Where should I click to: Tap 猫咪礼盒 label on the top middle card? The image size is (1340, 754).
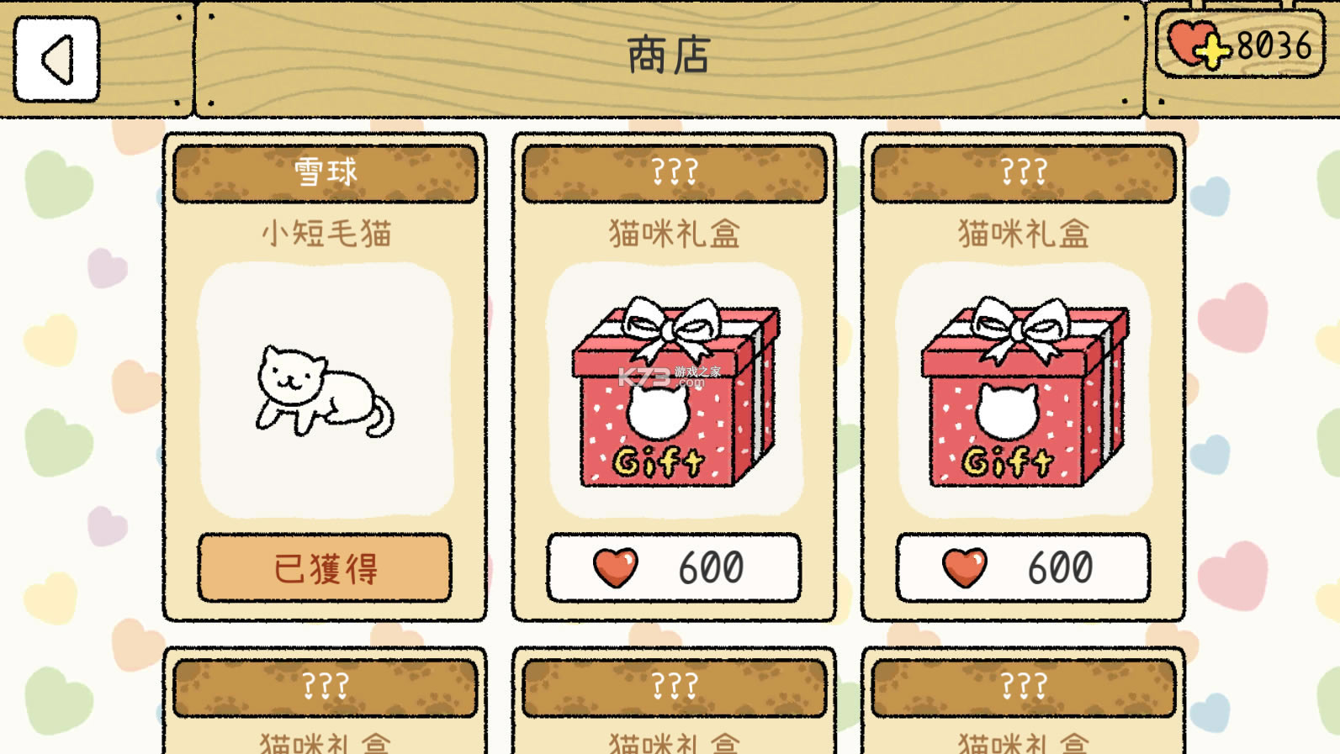[675, 233]
